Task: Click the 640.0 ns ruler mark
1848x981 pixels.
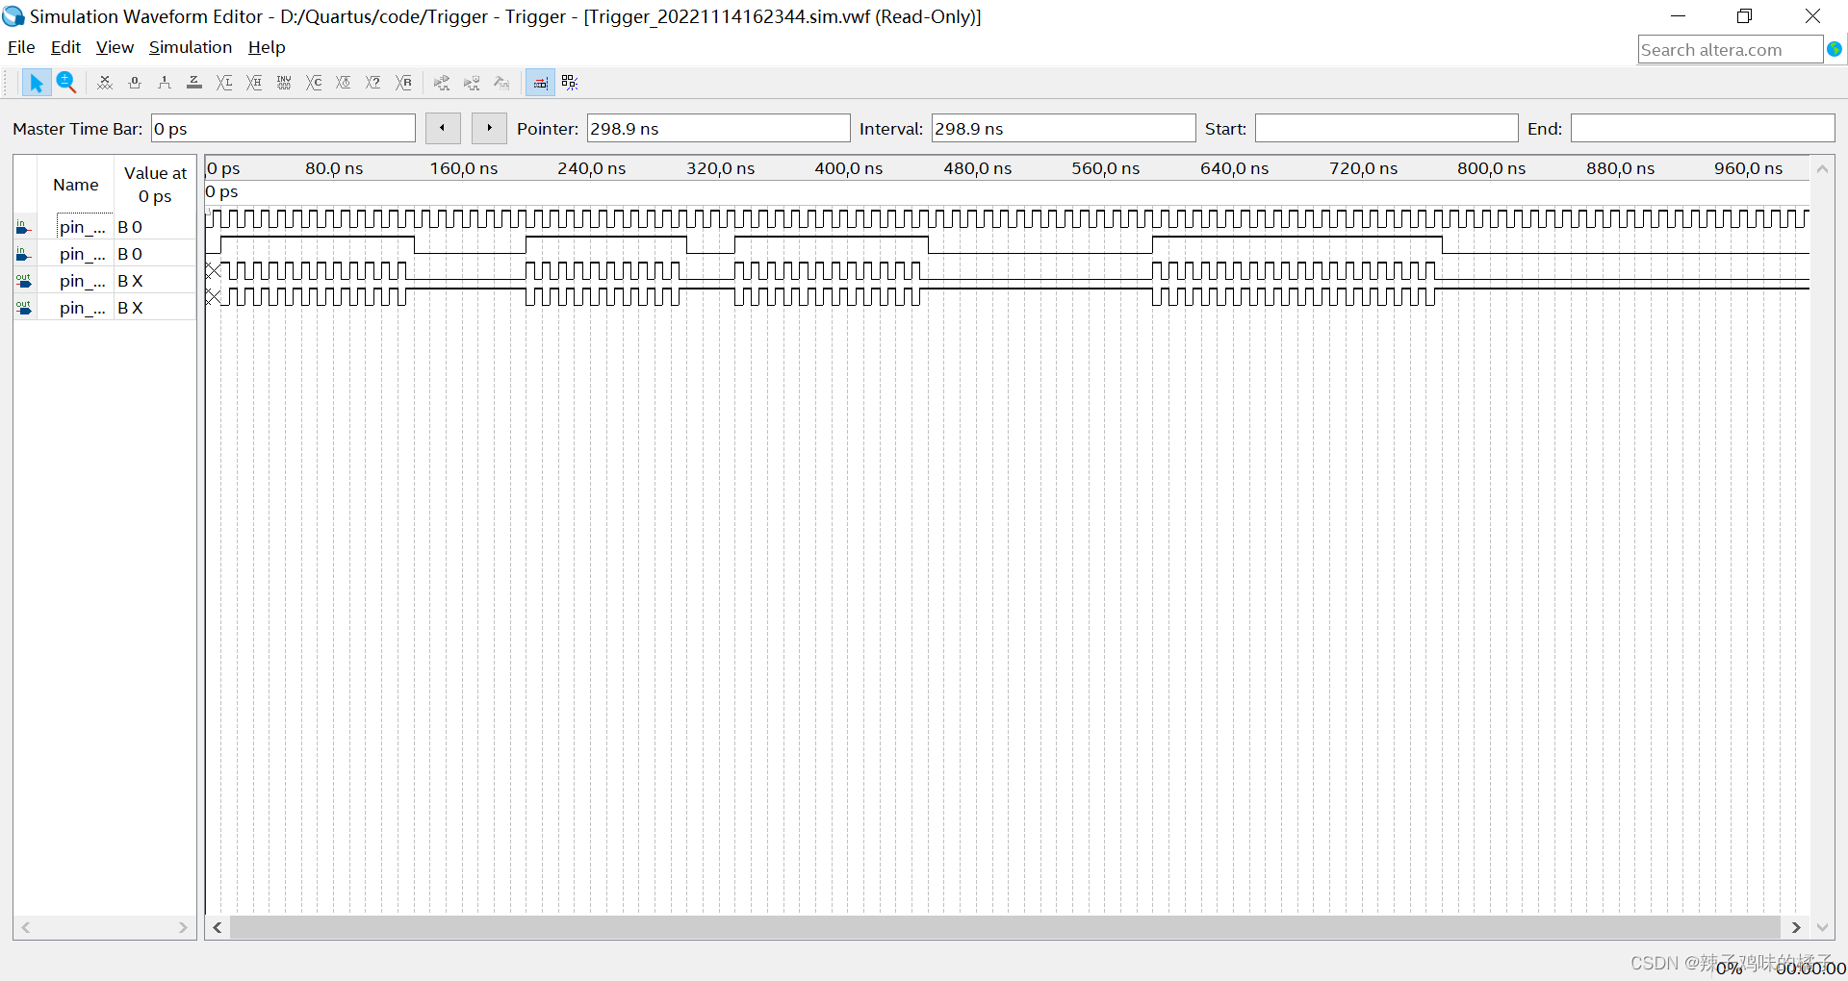Action: pyautogui.click(x=1234, y=168)
